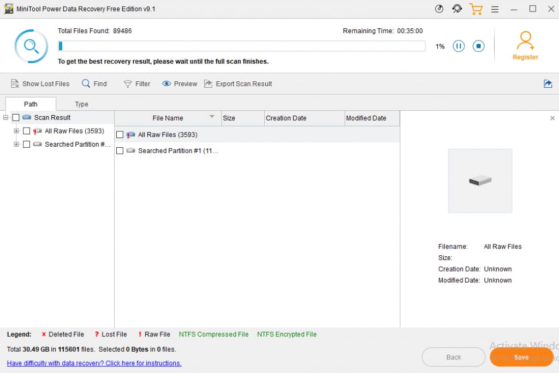Click the orange Register text

(x=526, y=57)
